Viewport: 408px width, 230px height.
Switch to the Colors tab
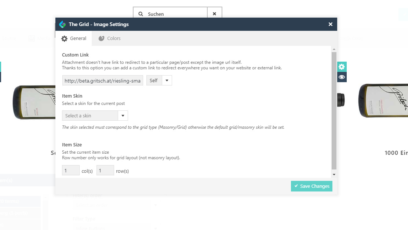pos(110,39)
